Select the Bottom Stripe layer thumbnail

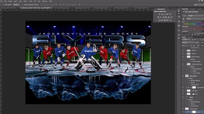[x=189, y=57]
